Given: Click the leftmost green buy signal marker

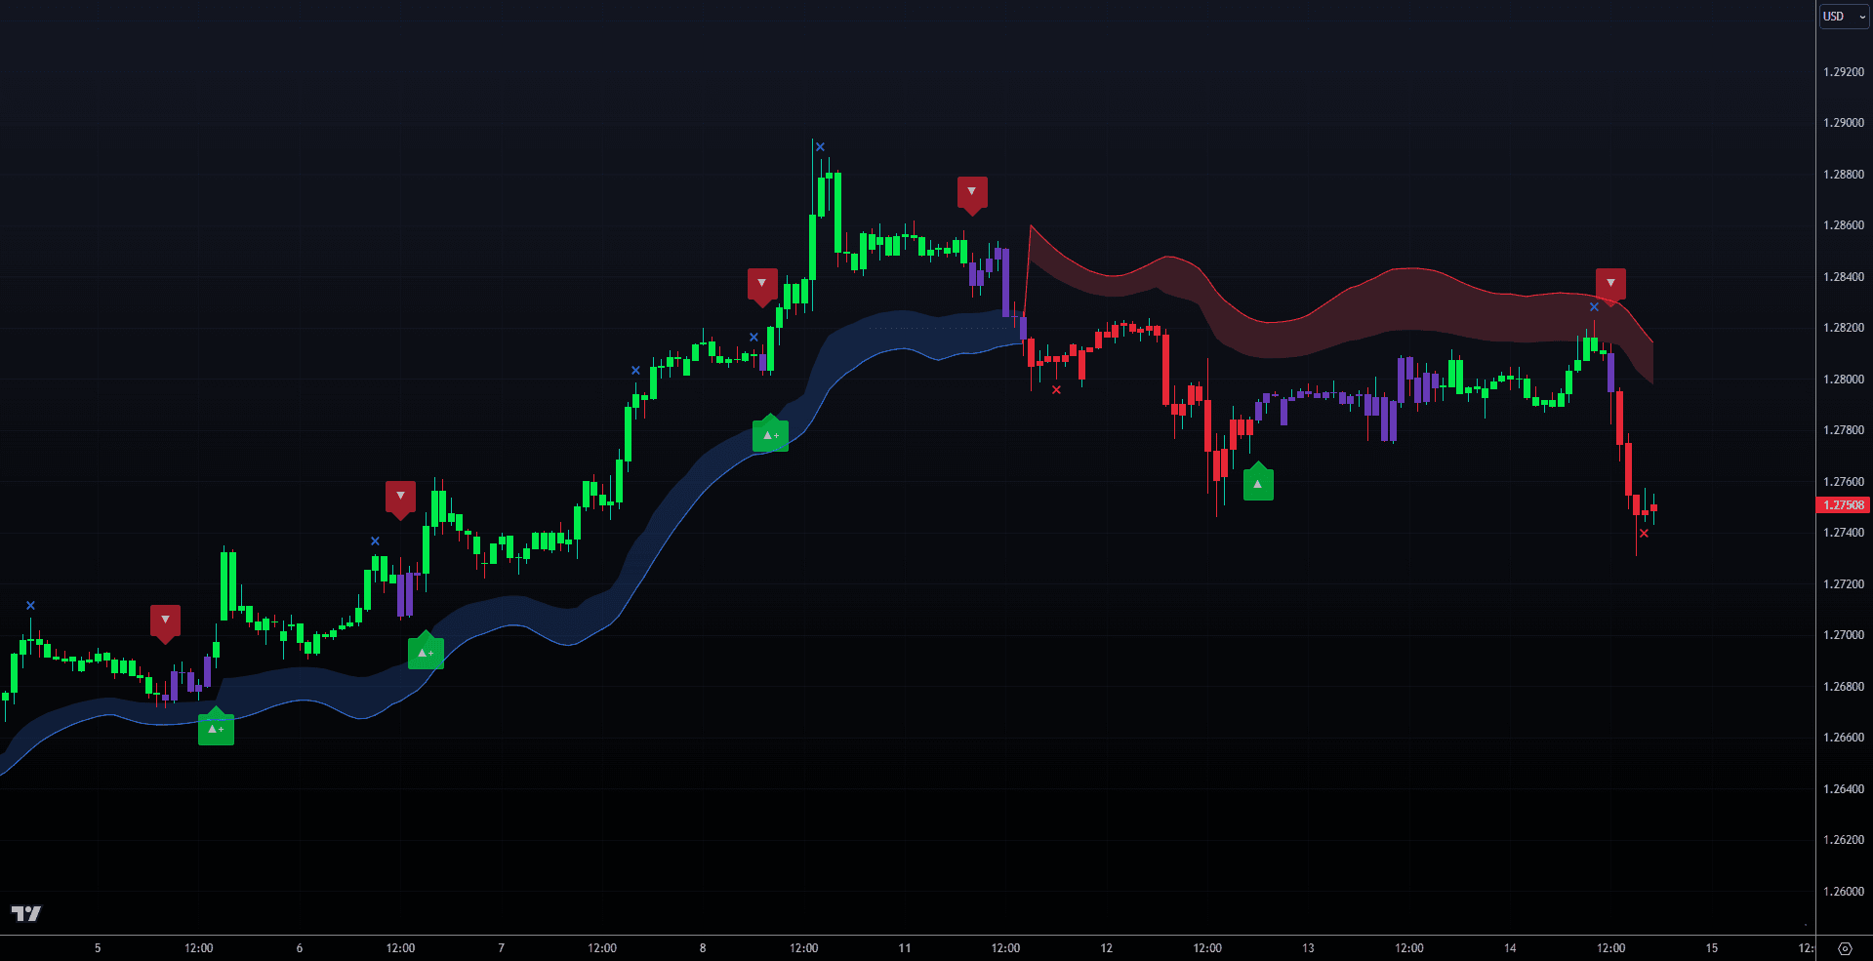Looking at the screenshot, I should coord(216,729).
